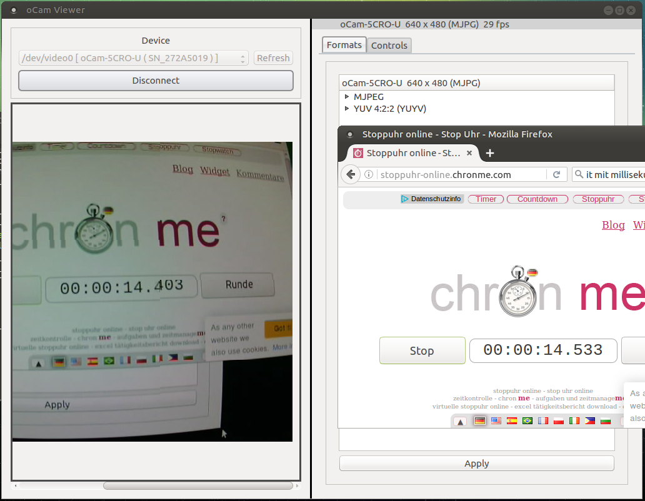
Task: Open the Device selection dropdown
Action: [134, 58]
